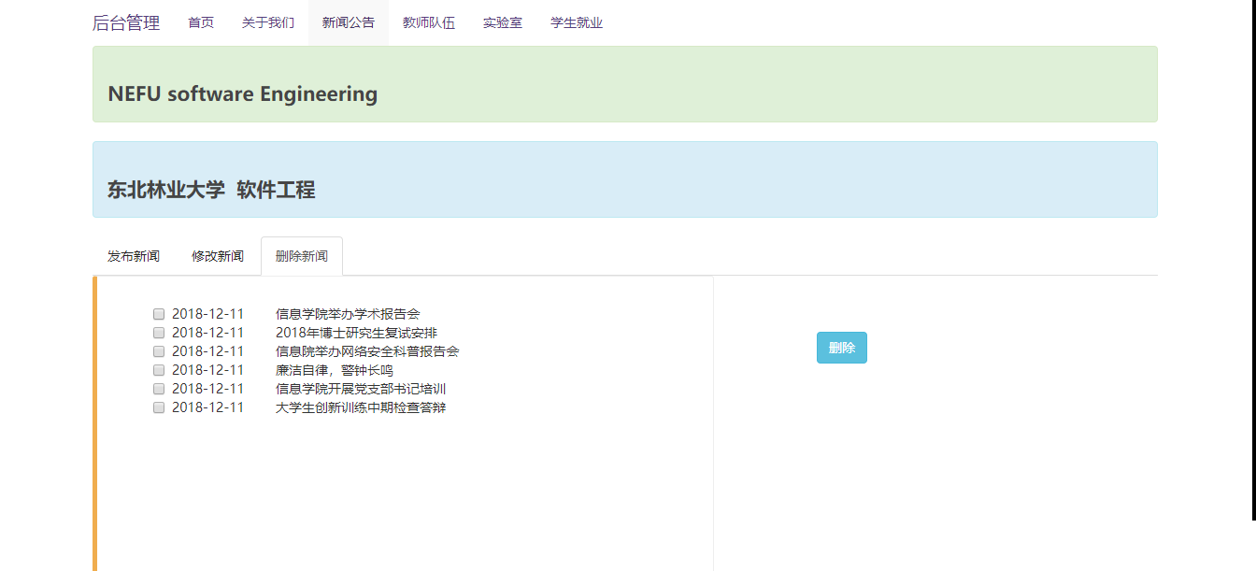Click the NEFU software Engineering heading

(x=243, y=93)
